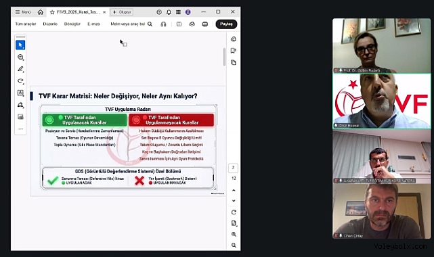Viewport: 434px width, 257px height.
Task: Click the magnifier search icon in toolbar
Action: [x=150, y=24]
